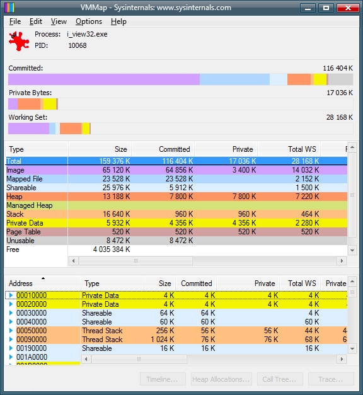Click the 1 024 K size cell
This screenshot has height=395, width=363.
163,340
